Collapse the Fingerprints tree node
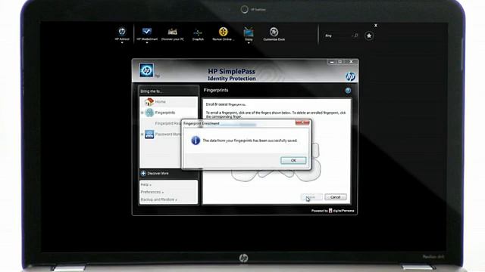Image resolution: width=485 pixels, height=272 pixels. pyautogui.click(x=142, y=113)
